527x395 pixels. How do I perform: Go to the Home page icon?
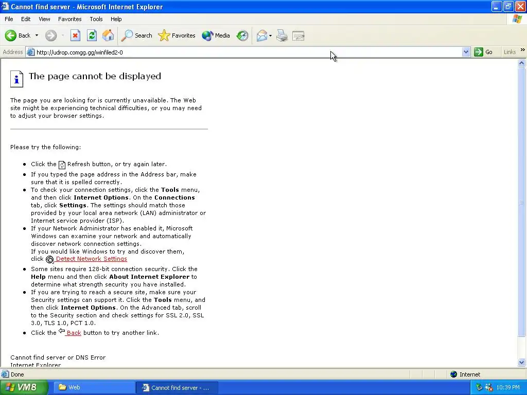click(108, 35)
